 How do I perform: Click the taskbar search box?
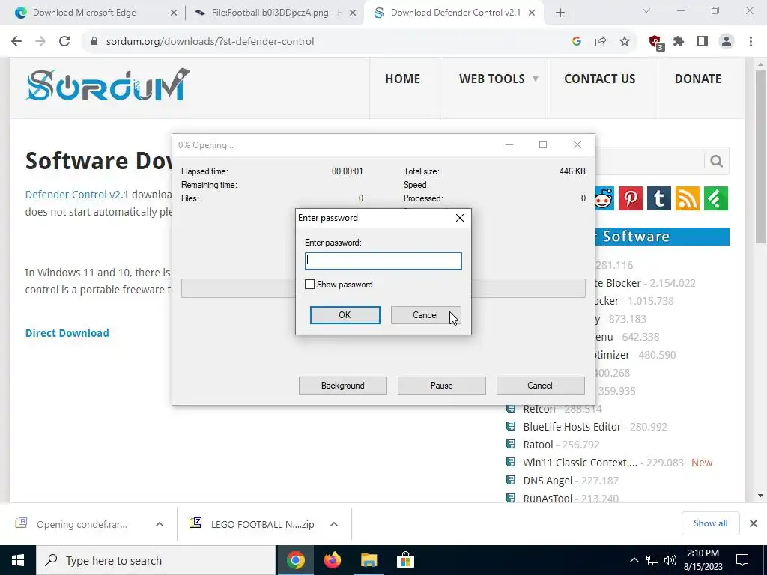click(156, 560)
